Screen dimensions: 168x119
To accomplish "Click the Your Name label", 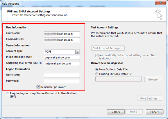I will tap(13, 33).
